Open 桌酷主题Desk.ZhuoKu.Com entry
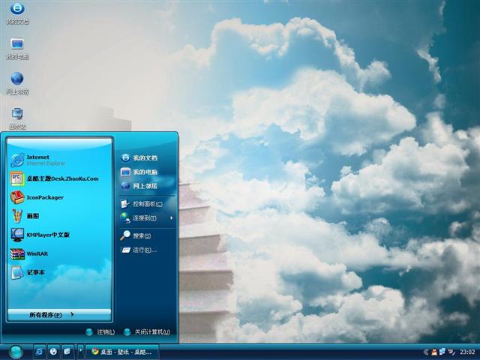Image resolution: width=480 pixels, height=360 pixels. (60, 178)
